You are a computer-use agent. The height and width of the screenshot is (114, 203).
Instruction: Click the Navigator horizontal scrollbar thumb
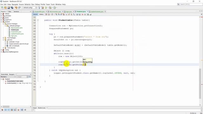6,107
